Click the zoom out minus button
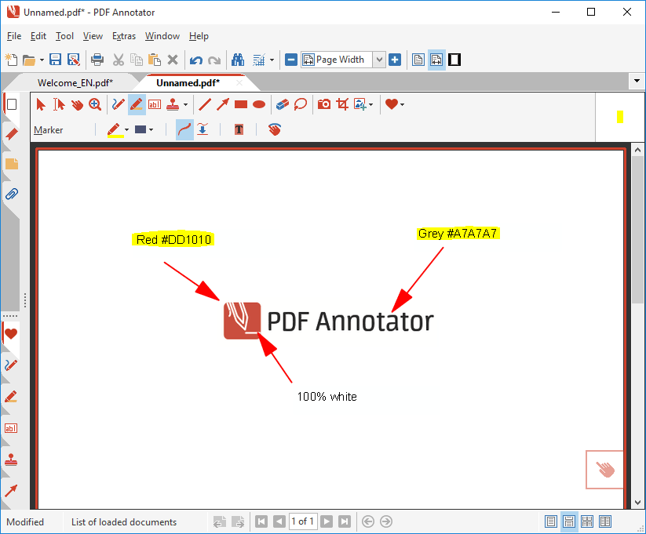The width and height of the screenshot is (646, 534). [x=291, y=60]
